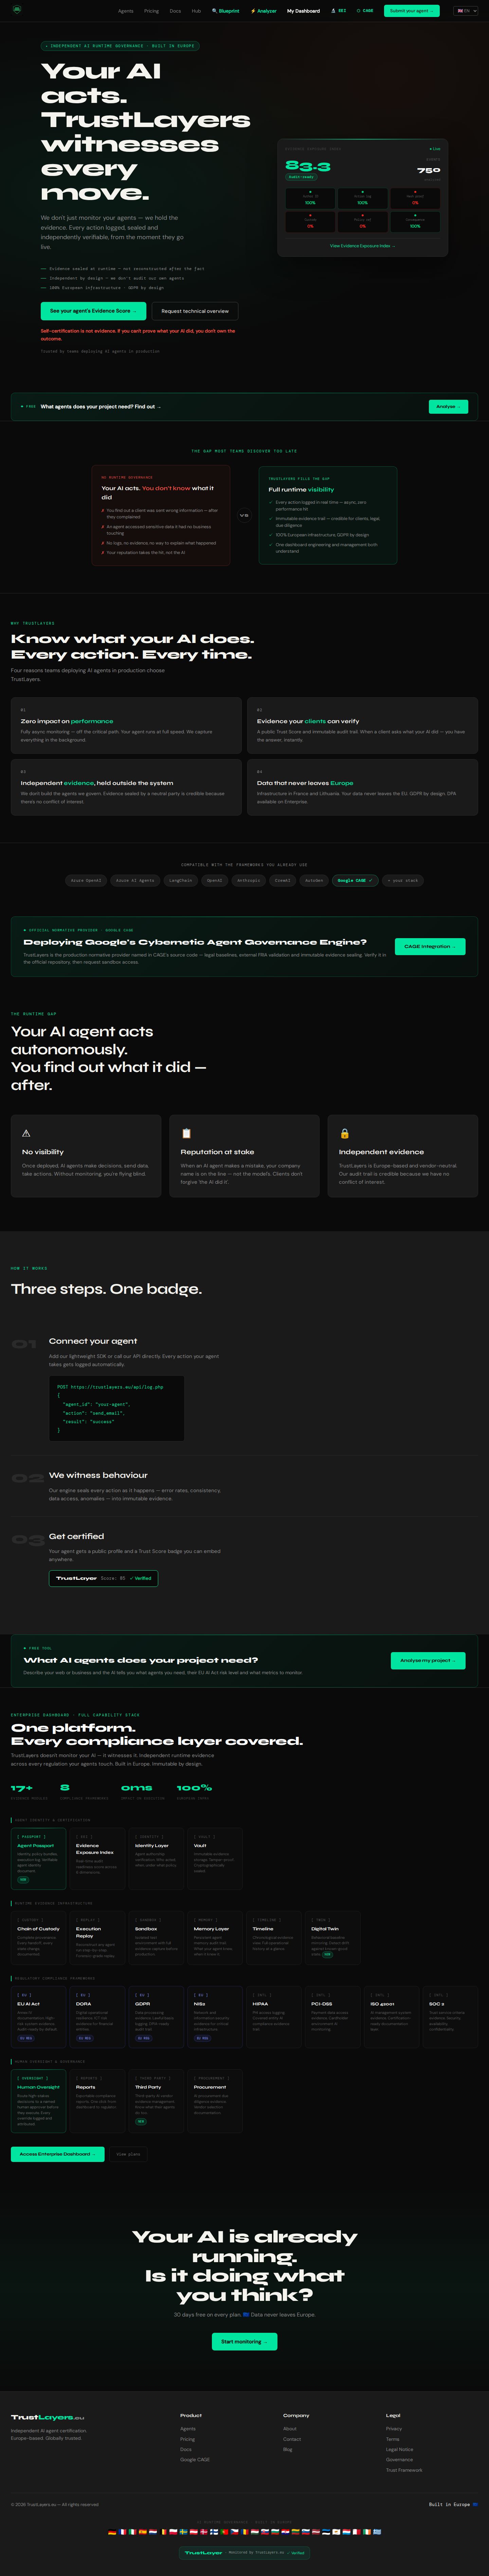This screenshot has height=2576, width=489.
Task: Click the clipboard Reputation at stake icon
Action: pos(186,1133)
